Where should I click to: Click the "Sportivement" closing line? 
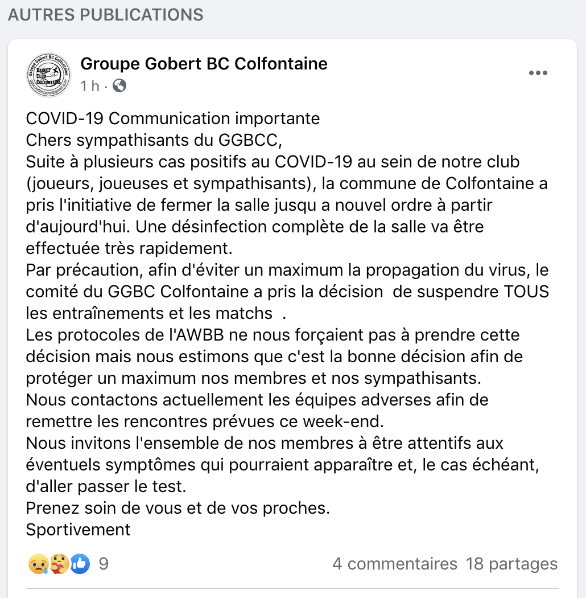pyautogui.click(x=79, y=529)
